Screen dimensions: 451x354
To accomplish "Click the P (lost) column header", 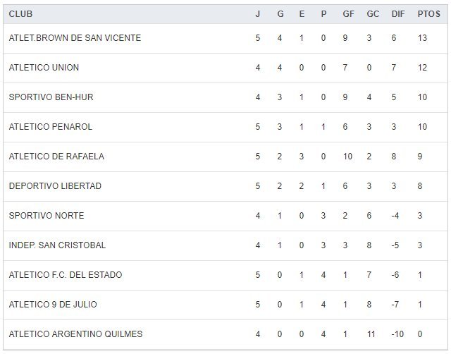I will coord(323,14).
